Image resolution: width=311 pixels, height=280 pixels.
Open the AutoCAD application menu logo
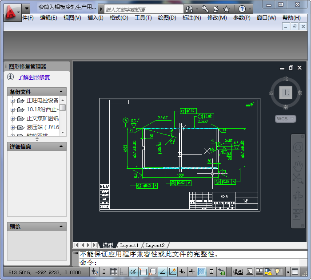point(12,11)
